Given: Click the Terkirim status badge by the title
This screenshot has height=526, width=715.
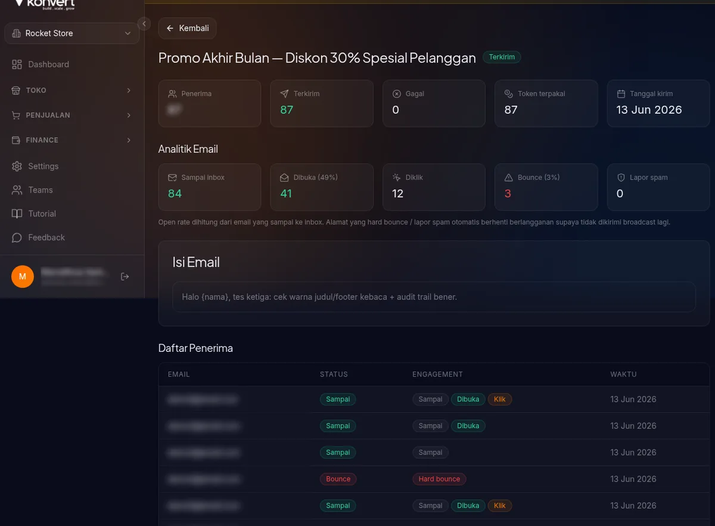Looking at the screenshot, I should point(502,57).
